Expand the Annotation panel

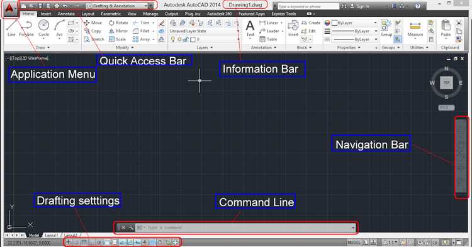tap(264, 48)
